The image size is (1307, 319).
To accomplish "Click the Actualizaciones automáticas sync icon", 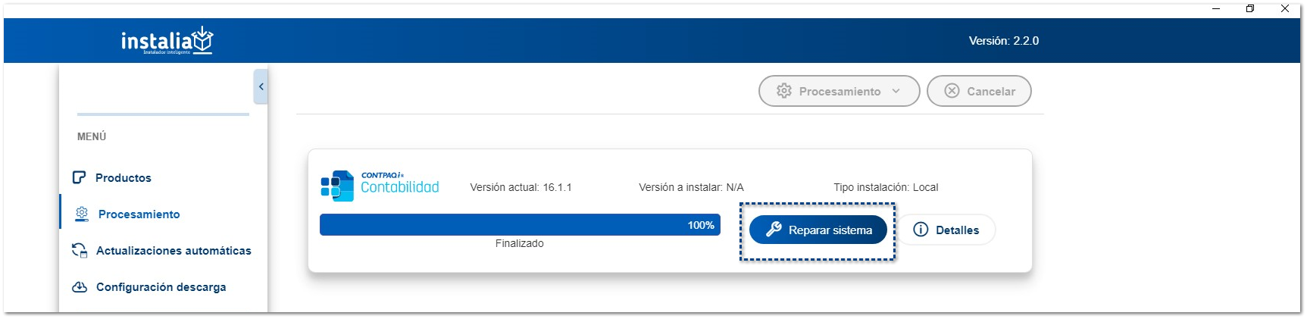I will pyautogui.click(x=80, y=251).
